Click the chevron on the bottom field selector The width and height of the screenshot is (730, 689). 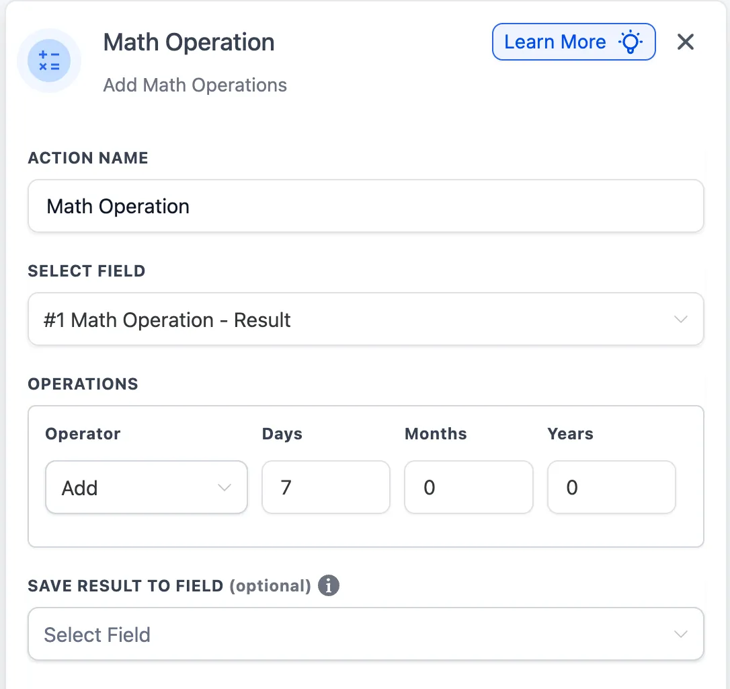[x=681, y=633]
